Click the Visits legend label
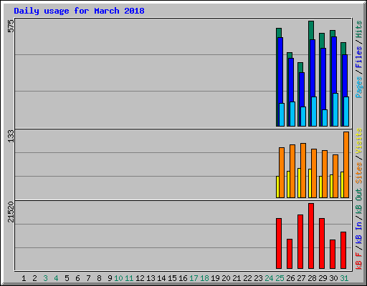 pos(359,141)
